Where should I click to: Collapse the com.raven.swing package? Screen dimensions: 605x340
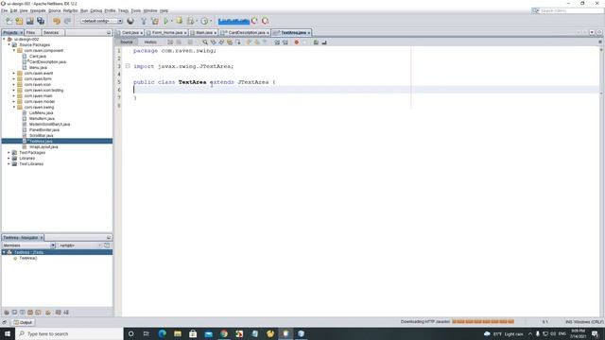pos(14,107)
